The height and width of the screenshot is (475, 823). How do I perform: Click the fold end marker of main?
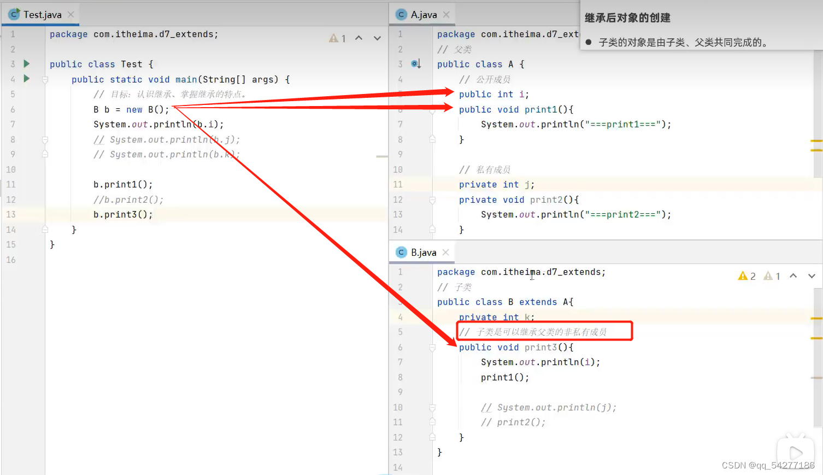45,230
